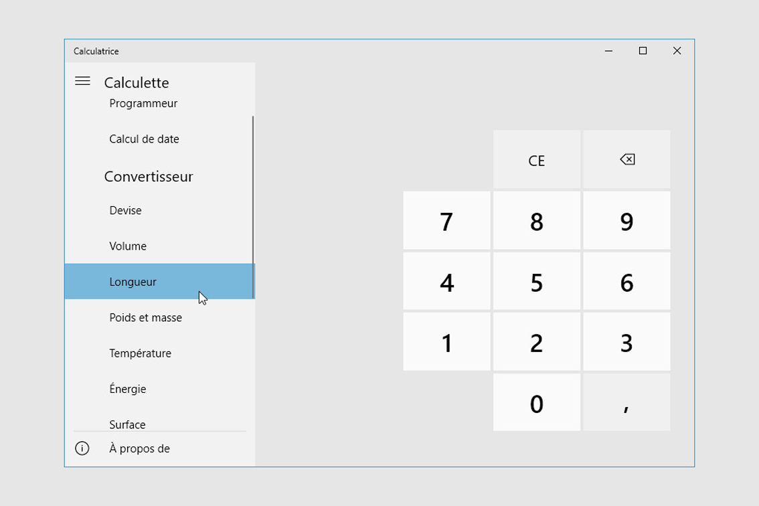Tap digit 2 on keypad
Screen dimensions: 759x506
tap(537, 342)
